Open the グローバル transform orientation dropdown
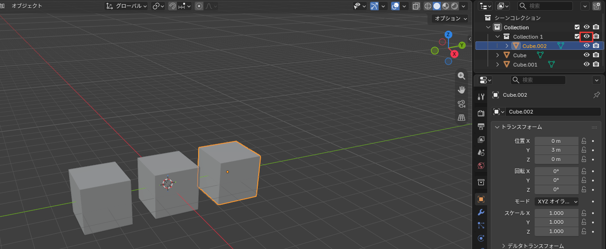The width and height of the screenshot is (606, 249). tap(126, 6)
